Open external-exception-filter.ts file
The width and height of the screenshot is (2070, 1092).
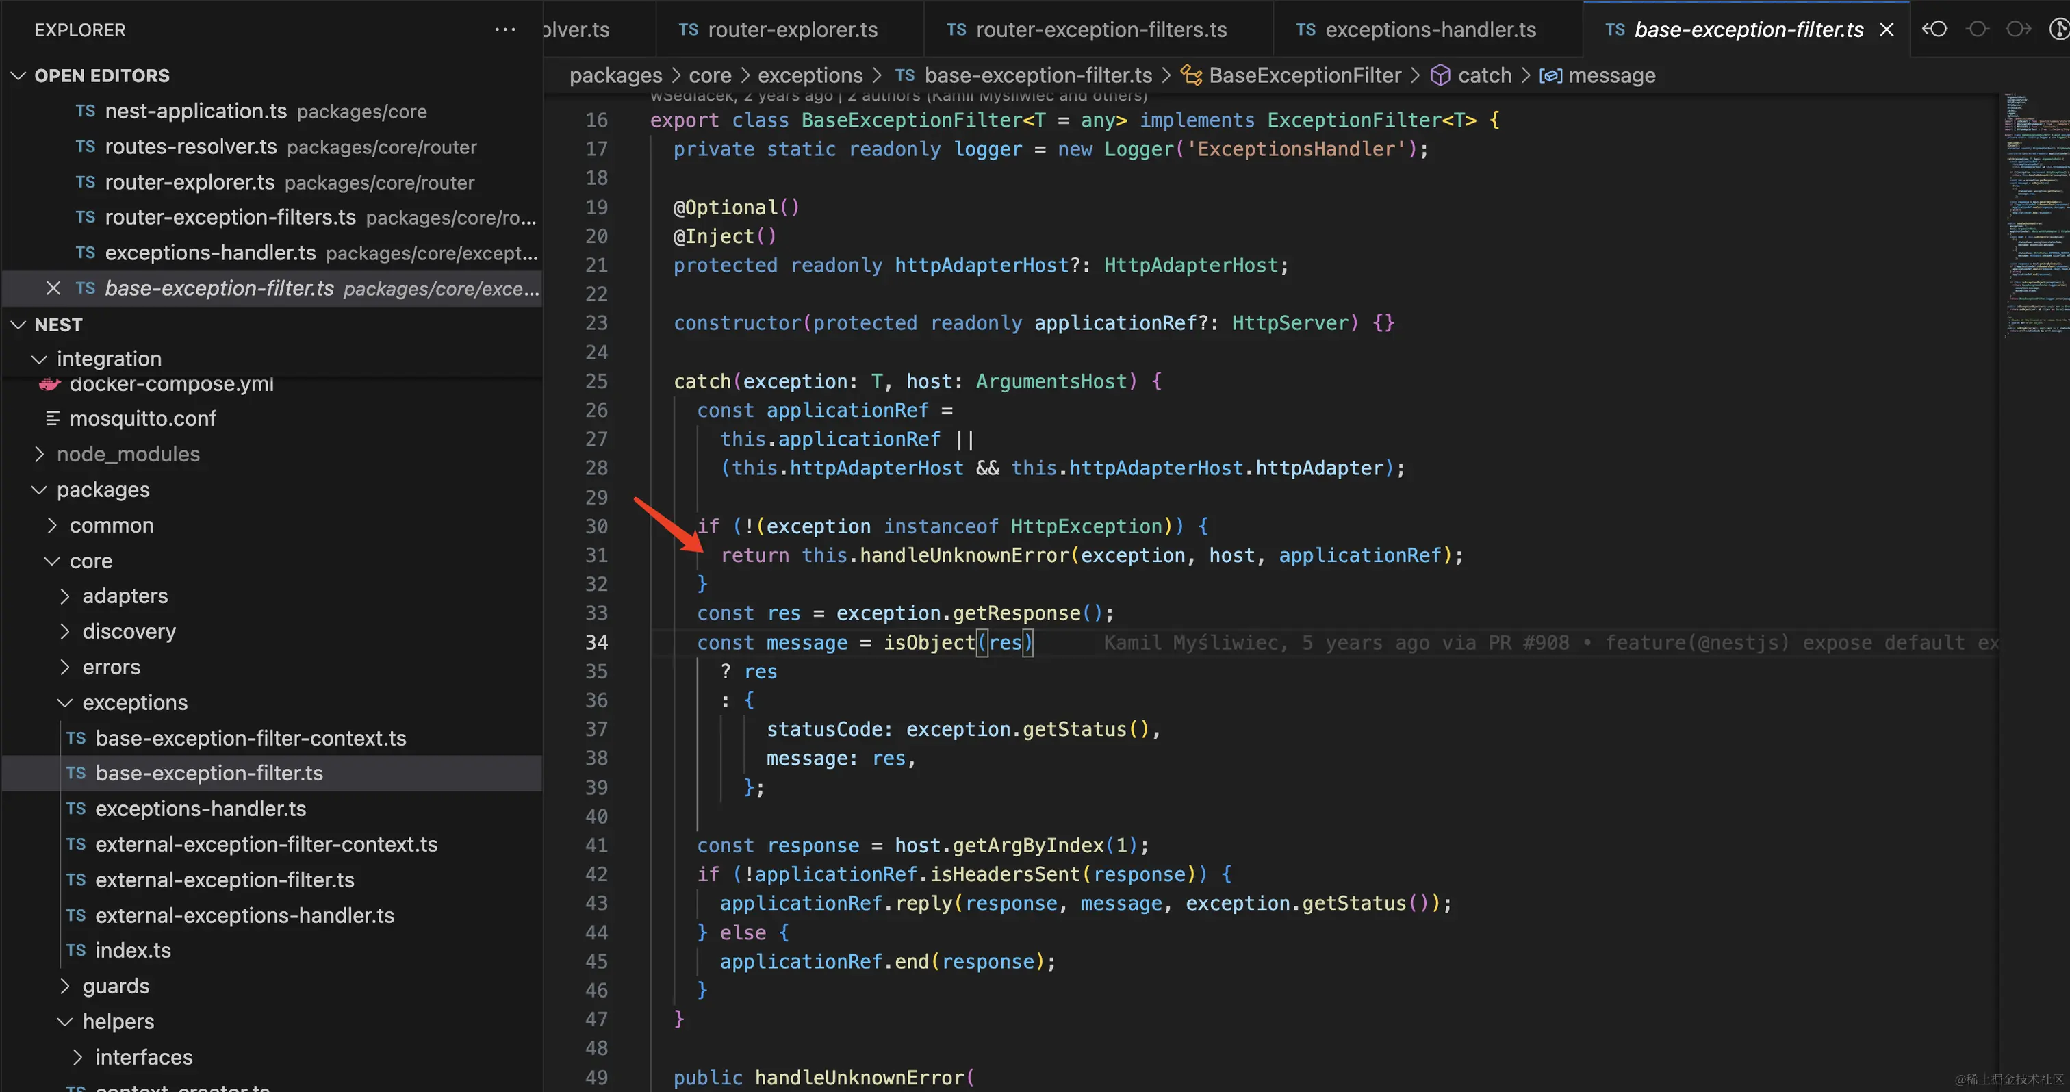[272, 879]
